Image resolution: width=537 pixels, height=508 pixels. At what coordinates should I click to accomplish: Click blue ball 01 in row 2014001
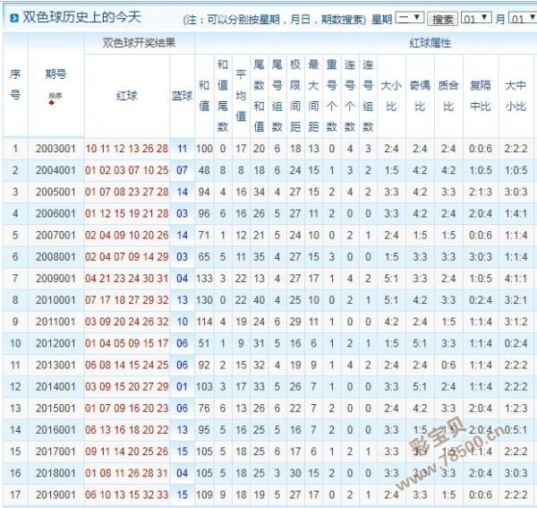(x=182, y=386)
